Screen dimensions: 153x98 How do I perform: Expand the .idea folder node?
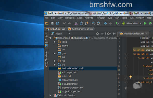point(55,42)
